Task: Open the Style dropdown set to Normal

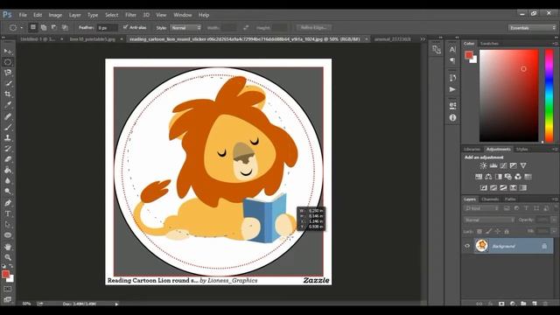Action: click(185, 27)
